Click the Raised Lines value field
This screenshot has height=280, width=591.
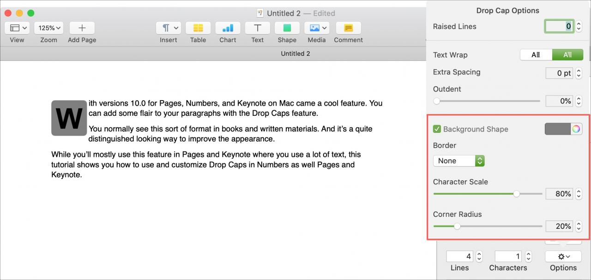(560, 26)
